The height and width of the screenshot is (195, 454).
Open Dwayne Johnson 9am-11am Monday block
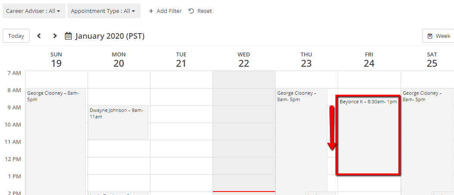point(118,122)
